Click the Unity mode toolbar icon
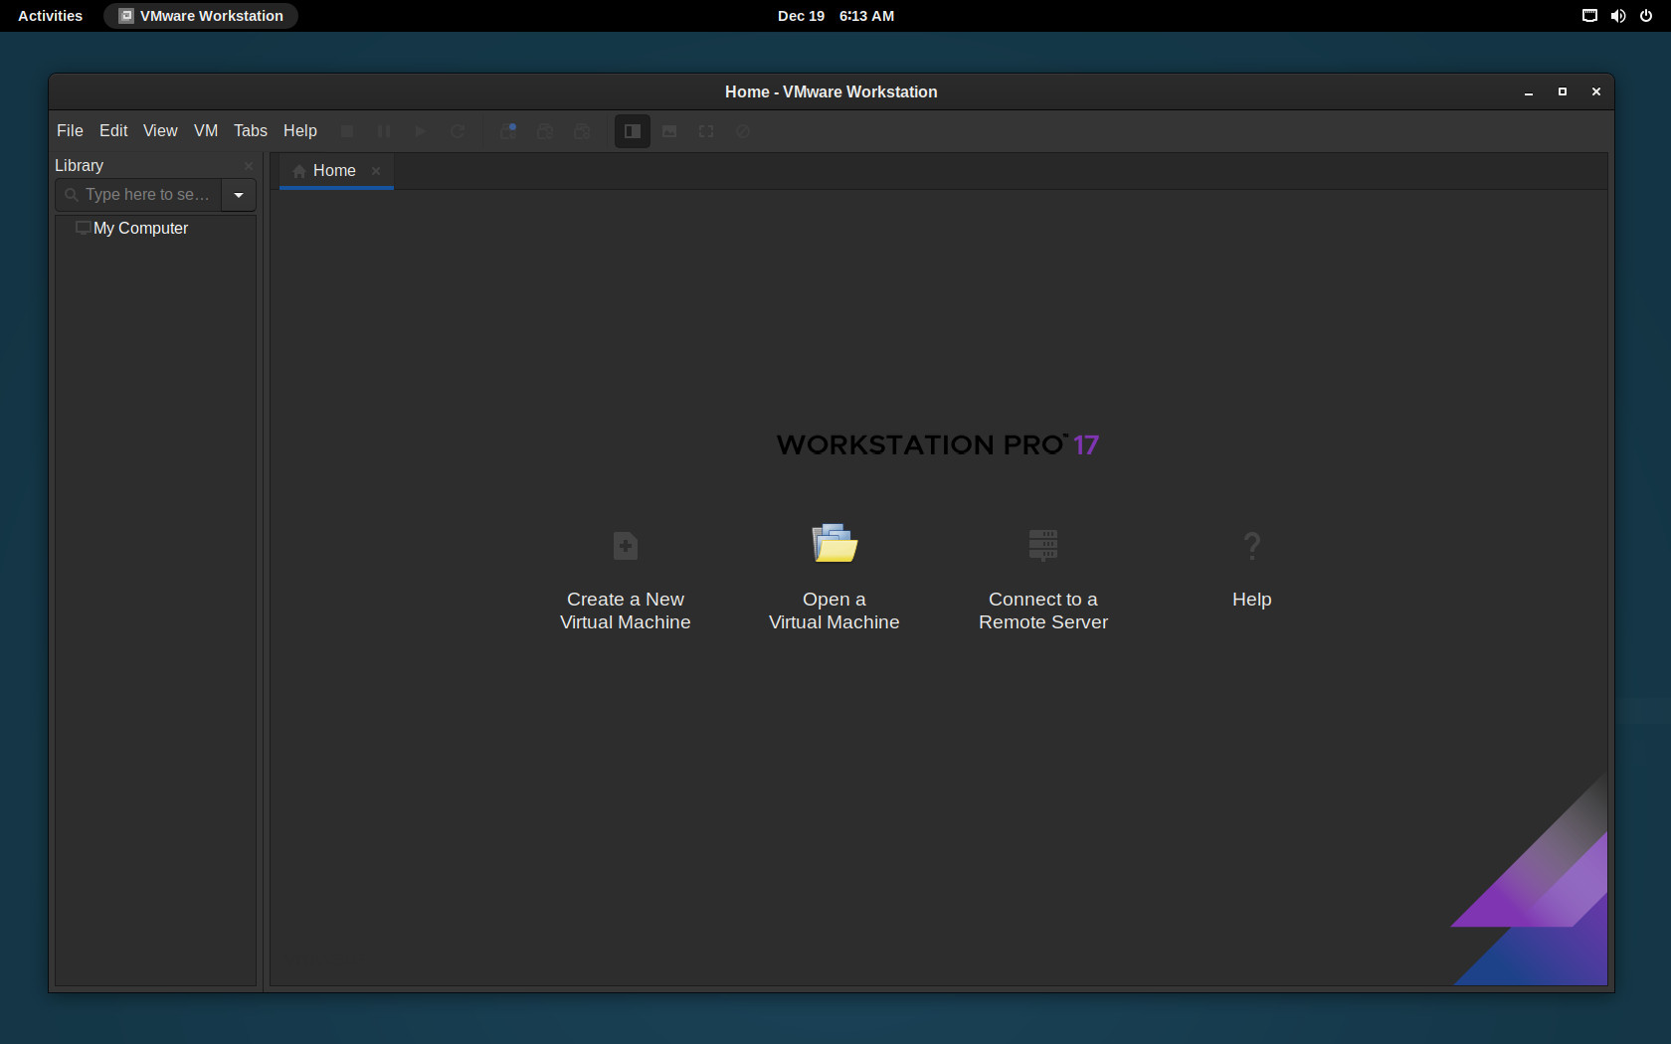This screenshot has height=1044, width=1671. tap(743, 131)
